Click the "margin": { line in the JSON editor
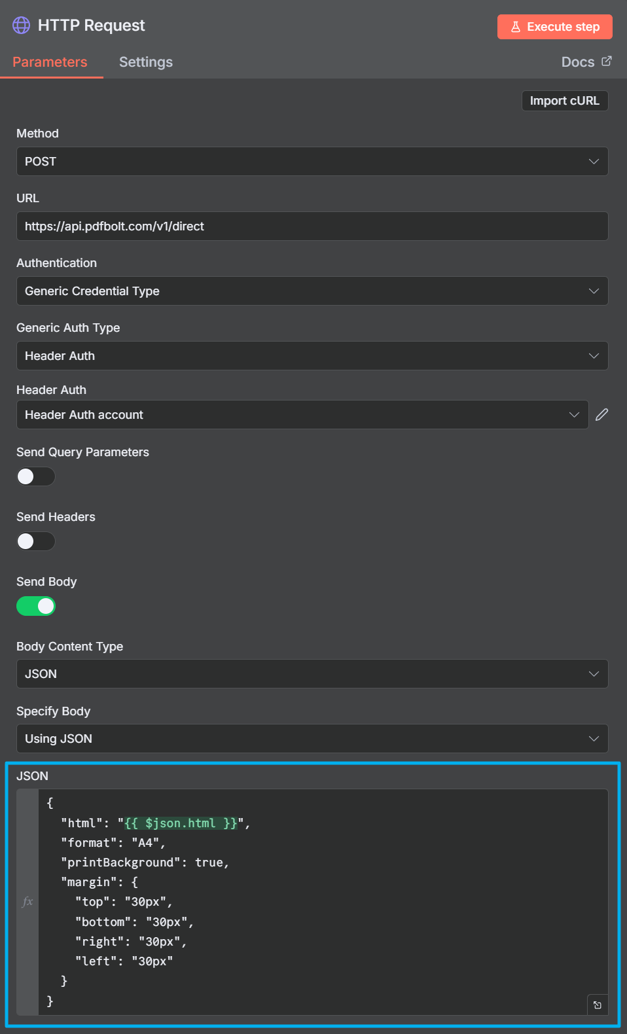 click(x=99, y=882)
